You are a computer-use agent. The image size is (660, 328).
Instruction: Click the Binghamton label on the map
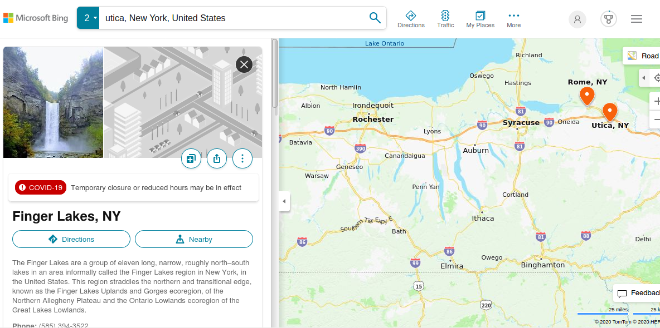click(x=542, y=265)
